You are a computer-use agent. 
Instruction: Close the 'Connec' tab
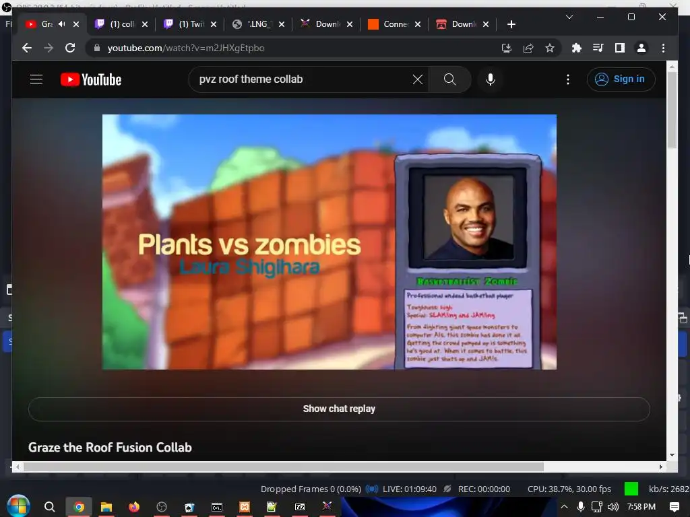[x=418, y=24]
